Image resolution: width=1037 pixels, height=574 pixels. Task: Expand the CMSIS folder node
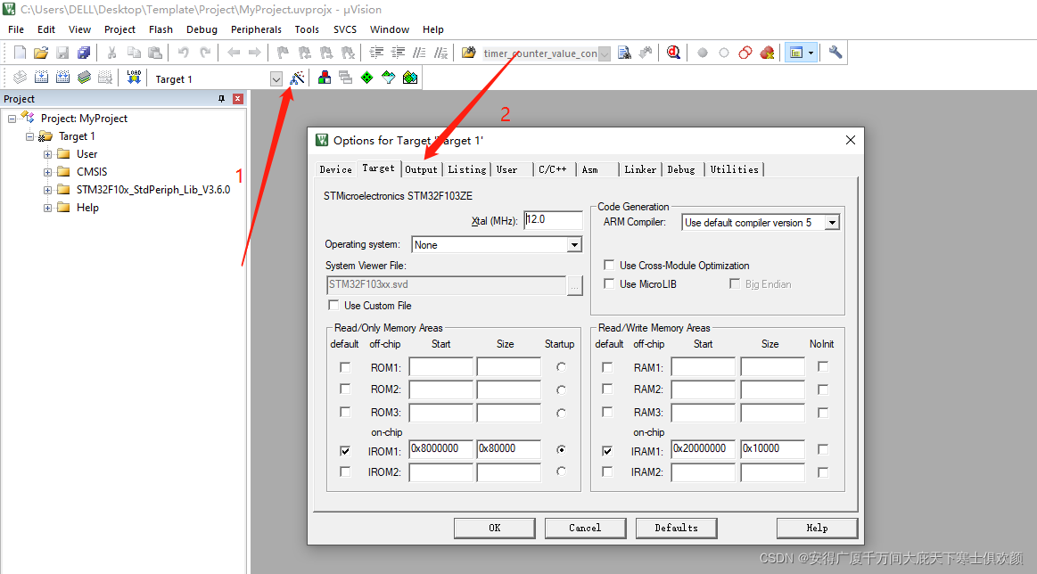(47, 172)
